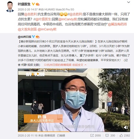
Task: Open the @吉胜利 mention at start of reply
Action: (x=30, y=14)
